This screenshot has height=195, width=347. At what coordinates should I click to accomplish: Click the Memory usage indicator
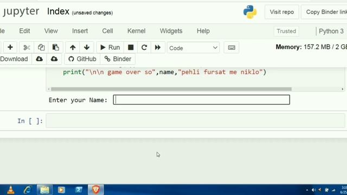point(311,47)
